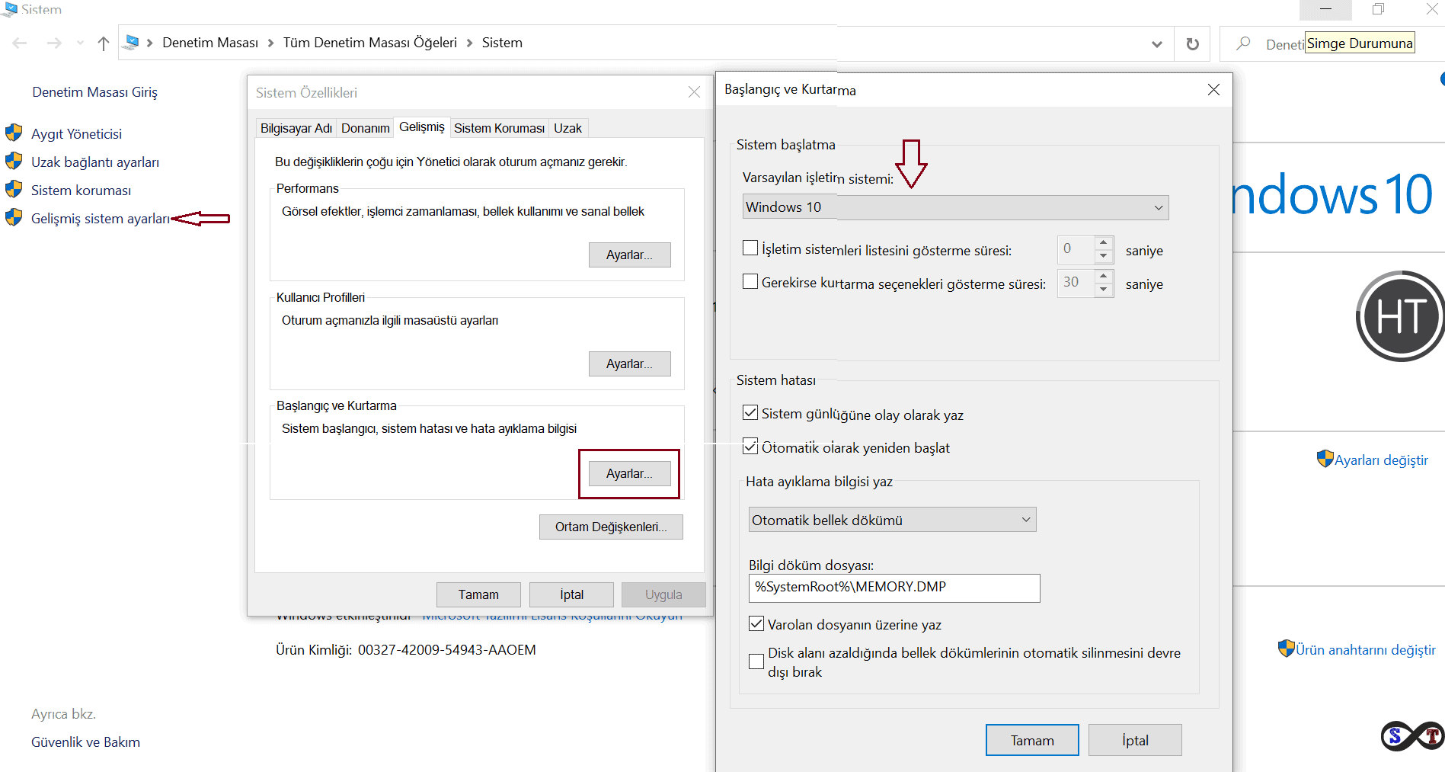Click Tüm Denetim Masası Öğeleri breadcrumb
Image resolution: width=1445 pixels, height=772 pixels.
[370, 43]
